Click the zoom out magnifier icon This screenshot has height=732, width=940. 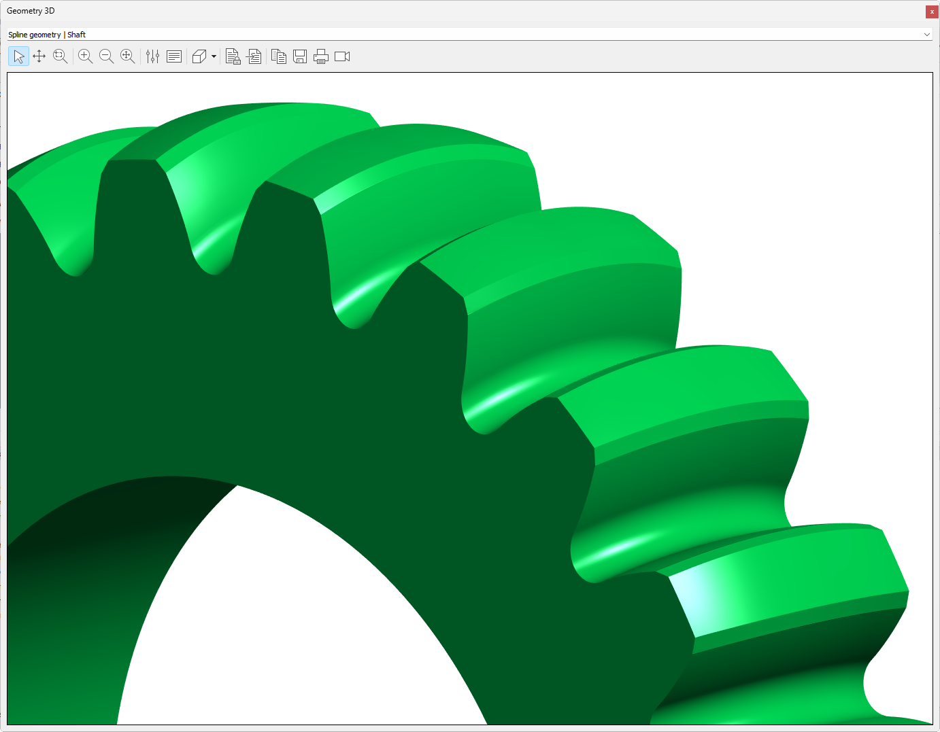[x=106, y=56]
